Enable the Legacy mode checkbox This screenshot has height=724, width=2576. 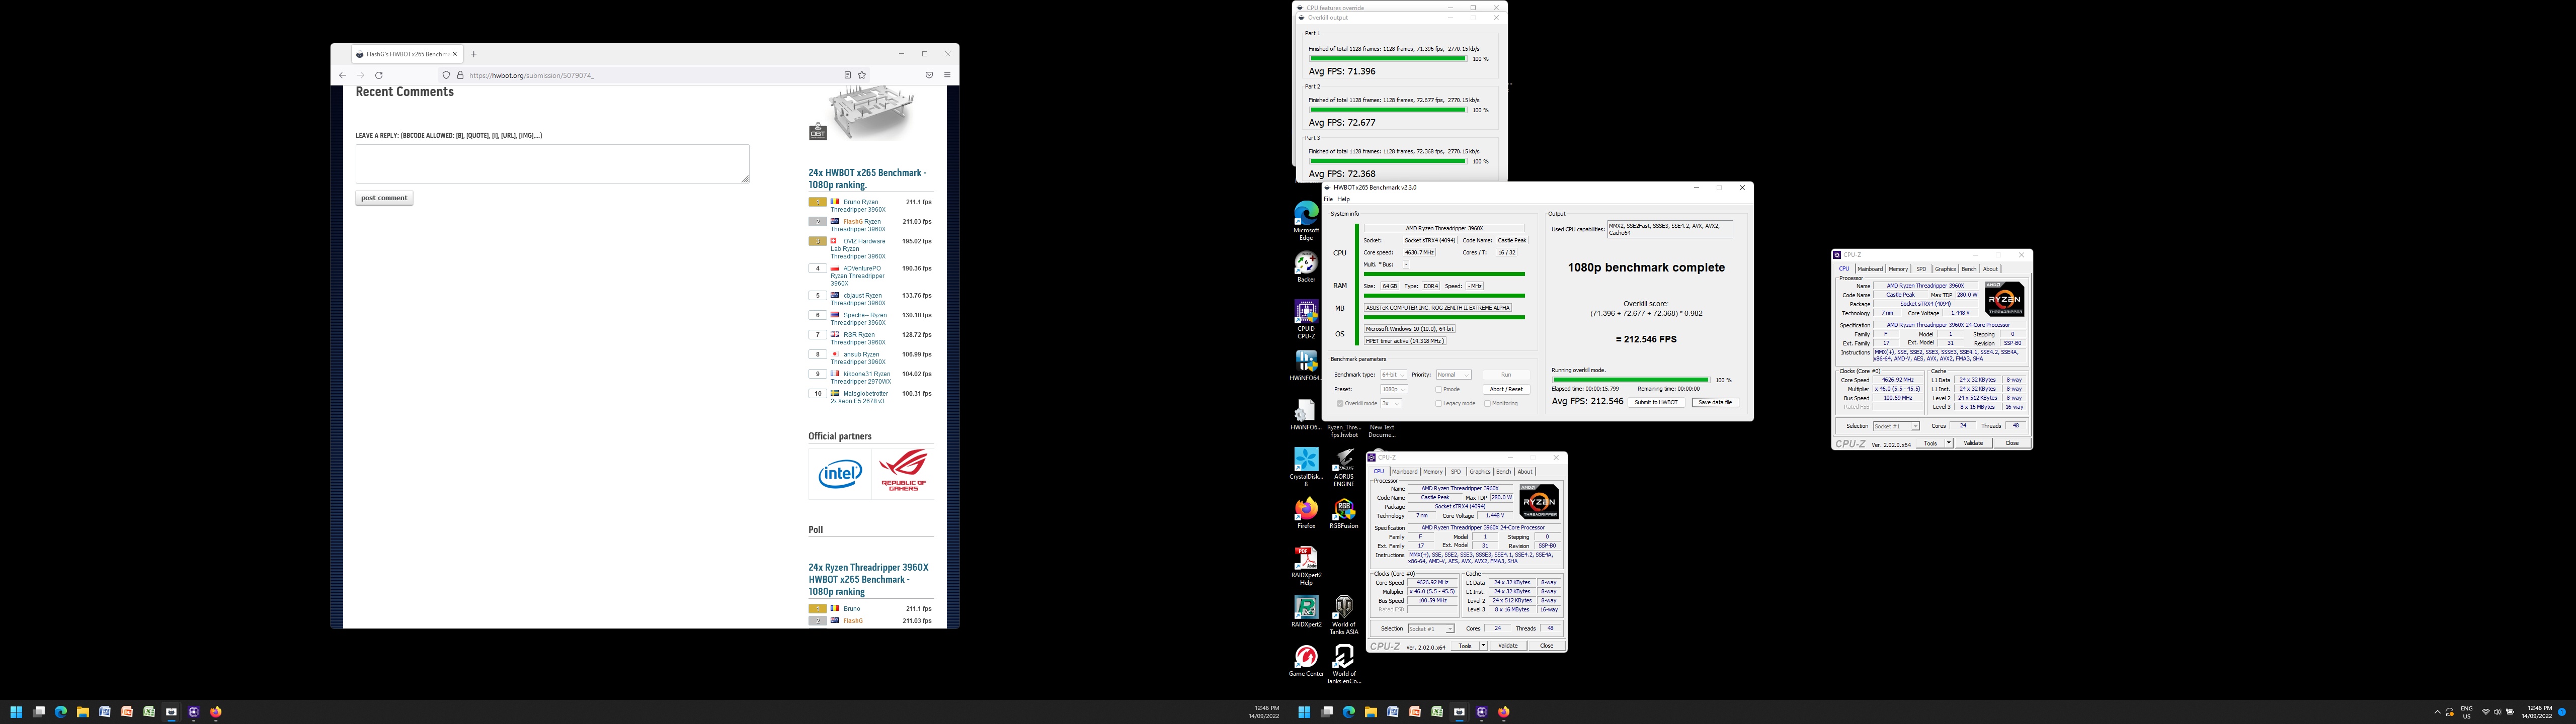(1438, 403)
